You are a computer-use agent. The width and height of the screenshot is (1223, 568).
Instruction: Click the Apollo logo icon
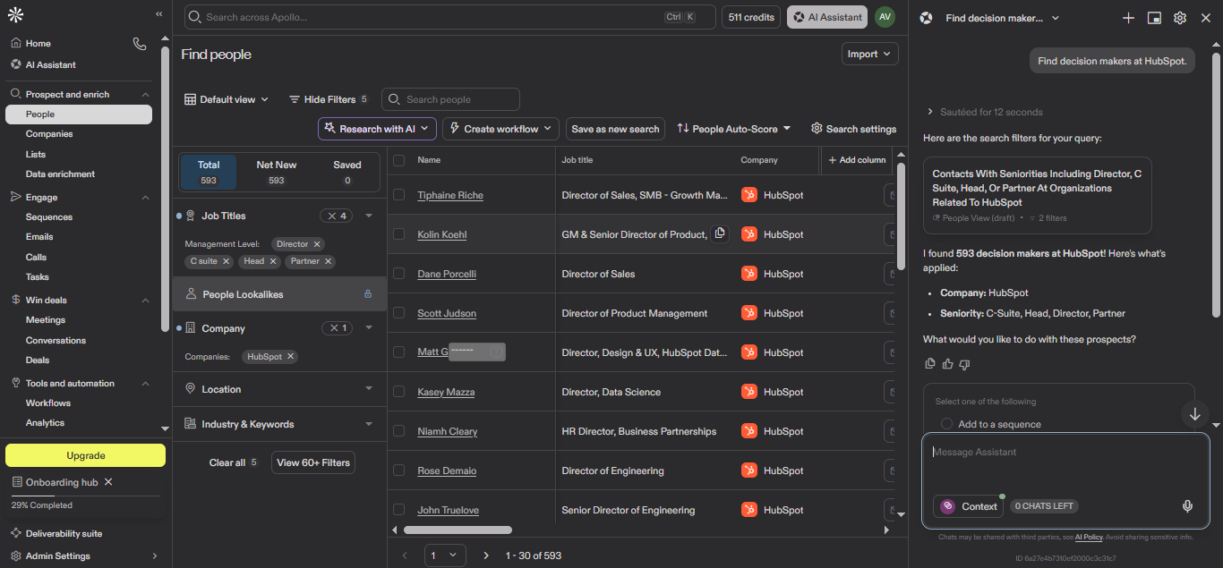(x=16, y=14)
